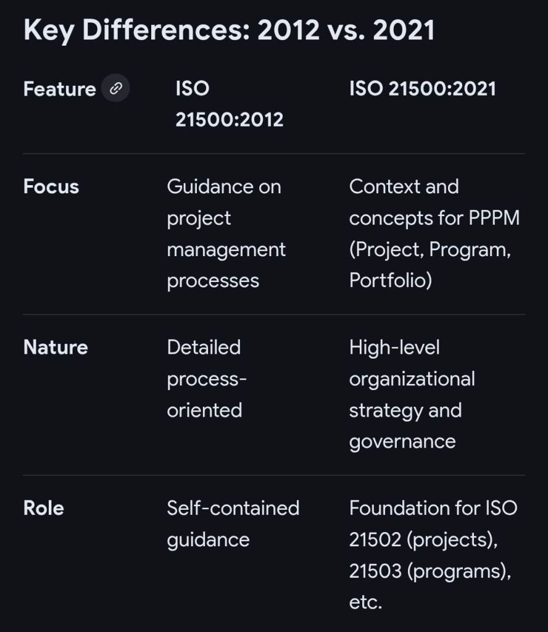The image size is (548, 632).
Task: Click the "Context and concepts for PPPM" text
Action: [434, 202]
